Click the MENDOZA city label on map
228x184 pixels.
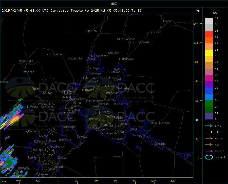pyautogui.click(x=68, y=93)
